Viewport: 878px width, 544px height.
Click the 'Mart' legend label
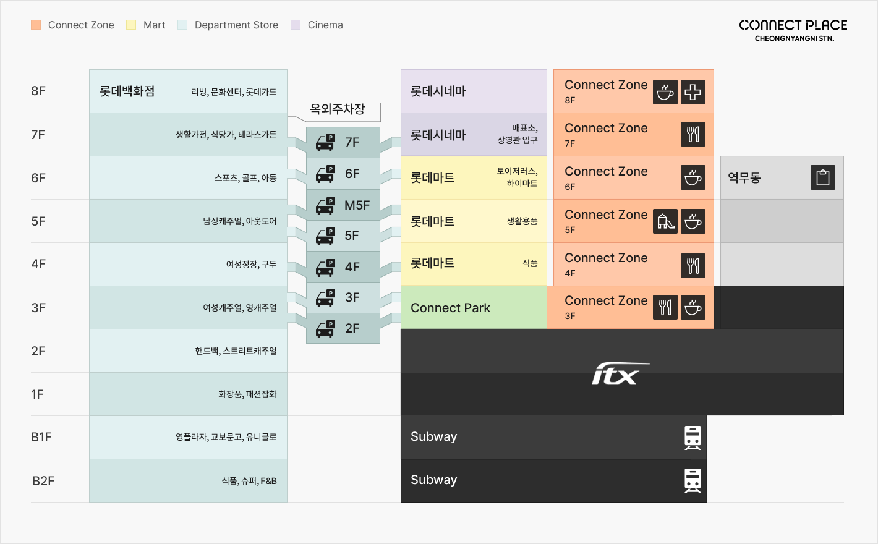click(x=155, y=25)
